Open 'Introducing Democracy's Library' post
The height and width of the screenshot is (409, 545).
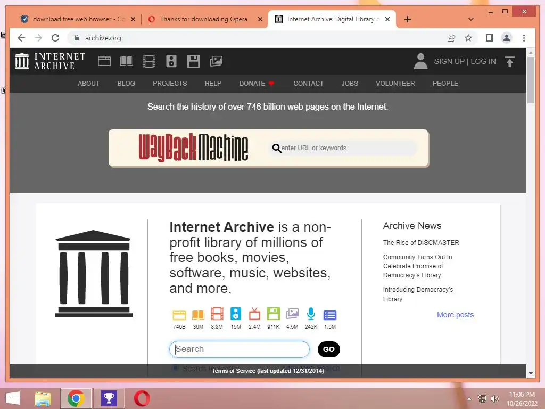[418, 294]
